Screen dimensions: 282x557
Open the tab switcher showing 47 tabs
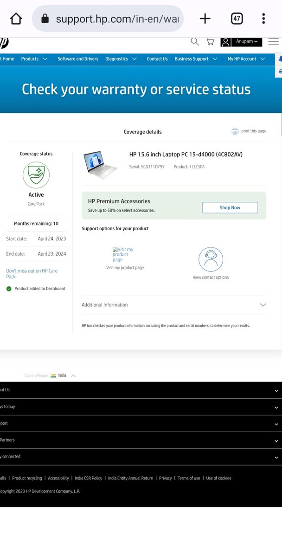(237, 19)
